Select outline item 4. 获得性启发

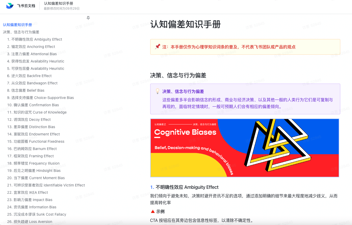click(36, 61)
